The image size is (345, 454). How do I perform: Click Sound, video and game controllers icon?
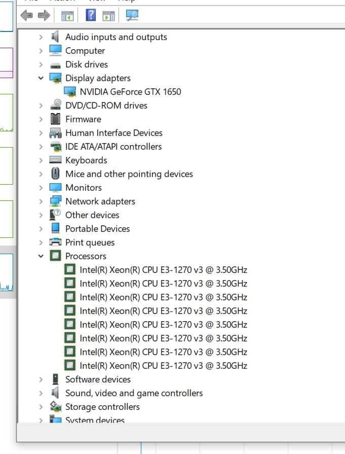click(55, 393)
